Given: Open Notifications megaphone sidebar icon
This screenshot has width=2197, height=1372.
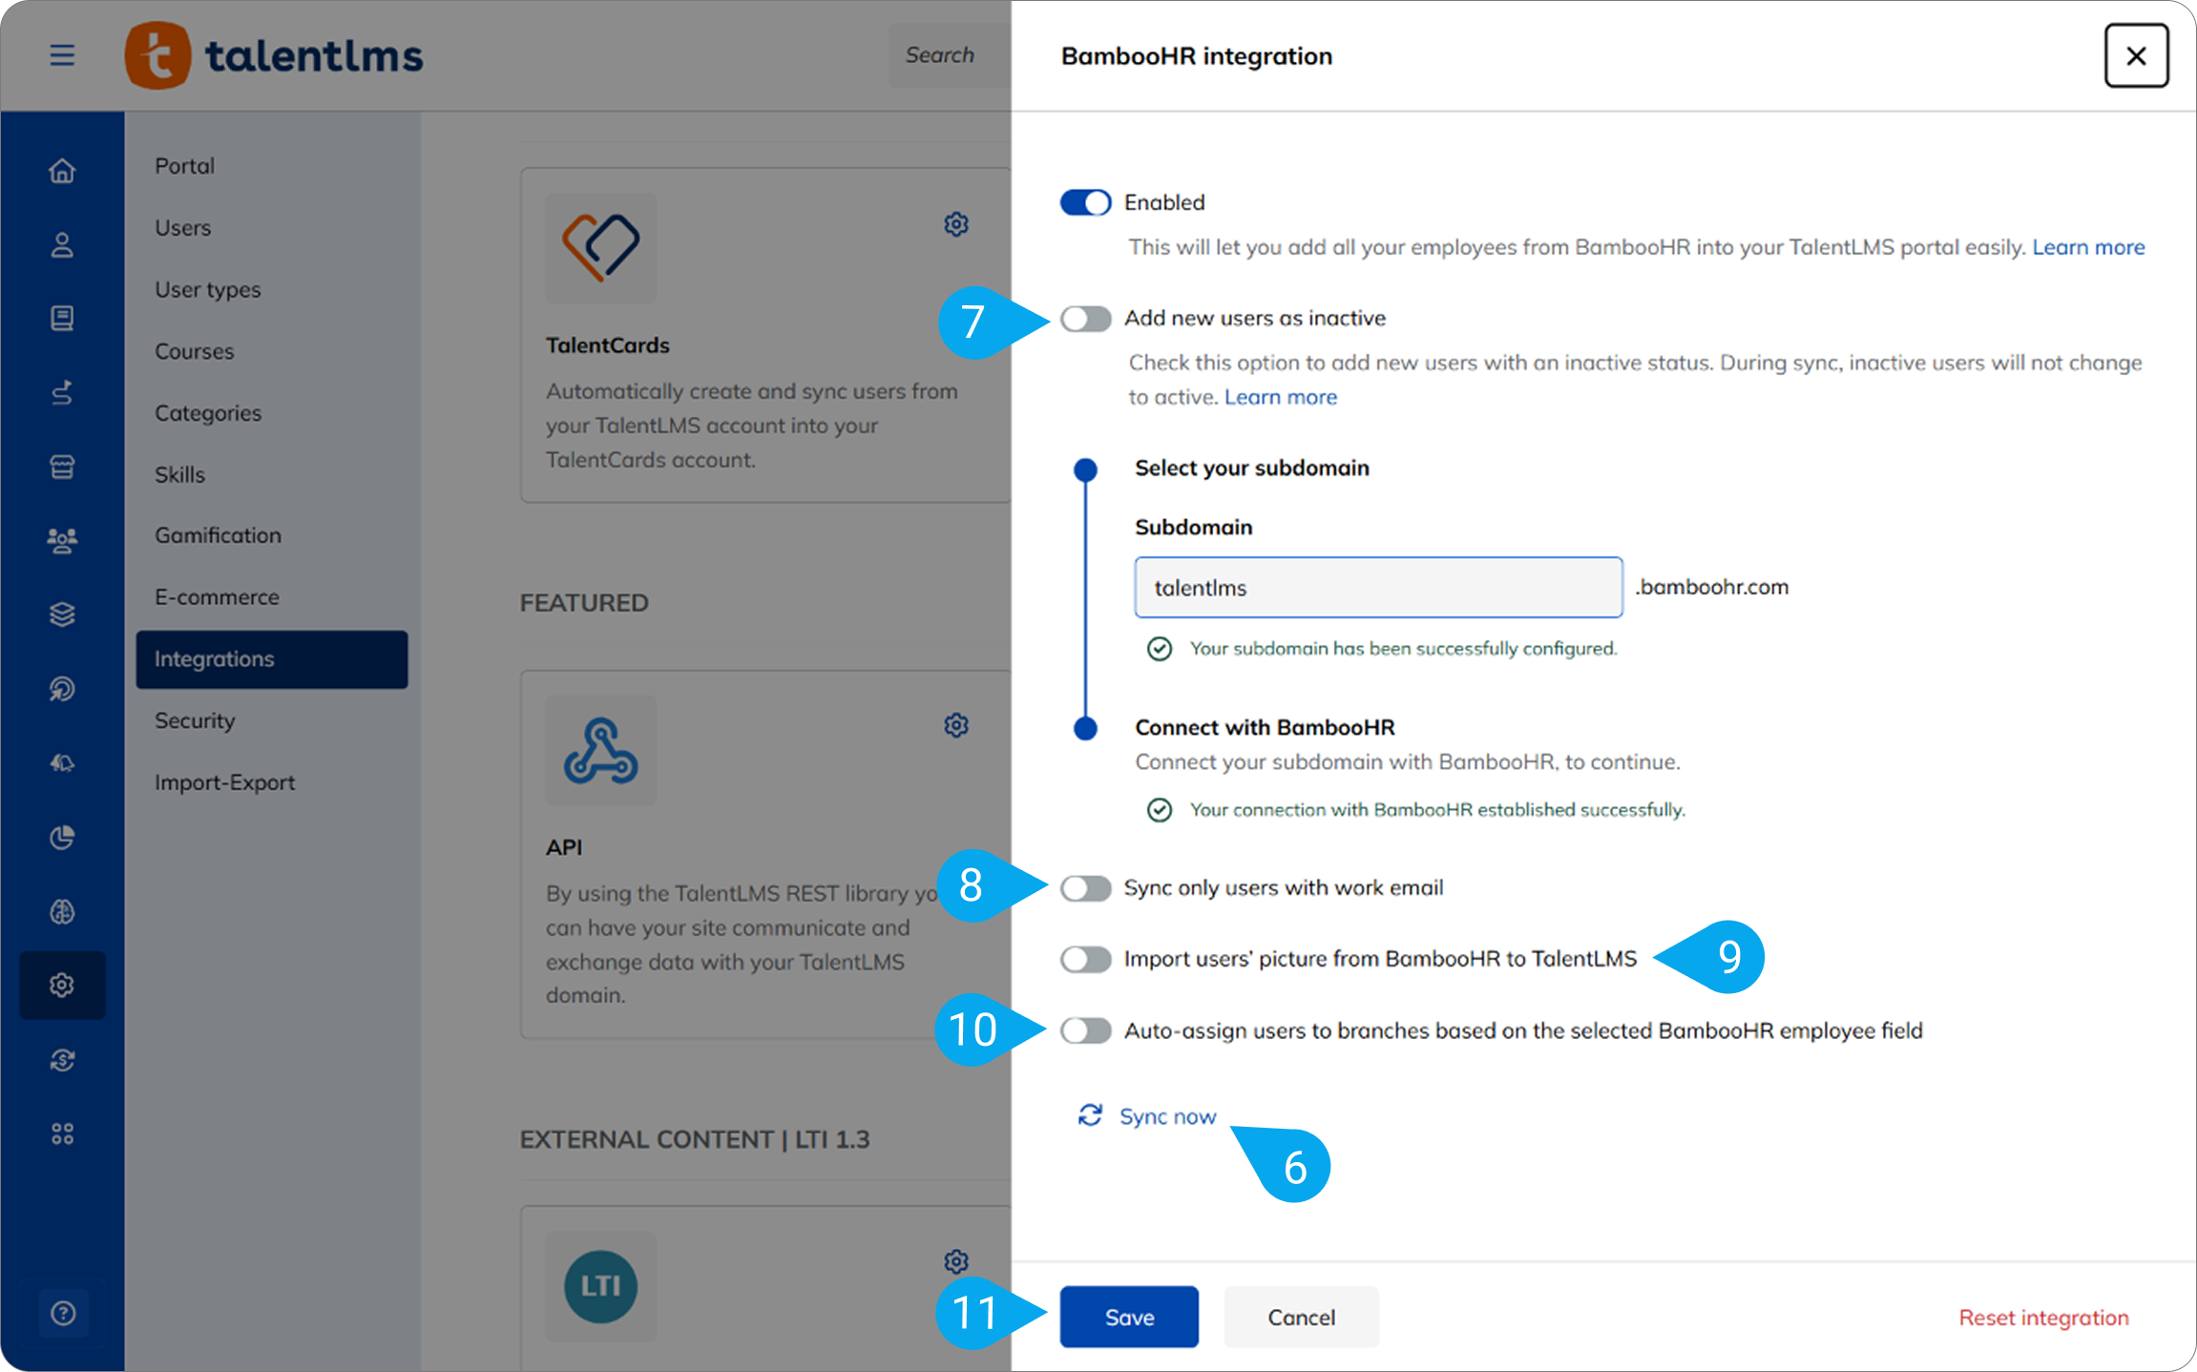Looking at the screenshot, I should 62,763.
